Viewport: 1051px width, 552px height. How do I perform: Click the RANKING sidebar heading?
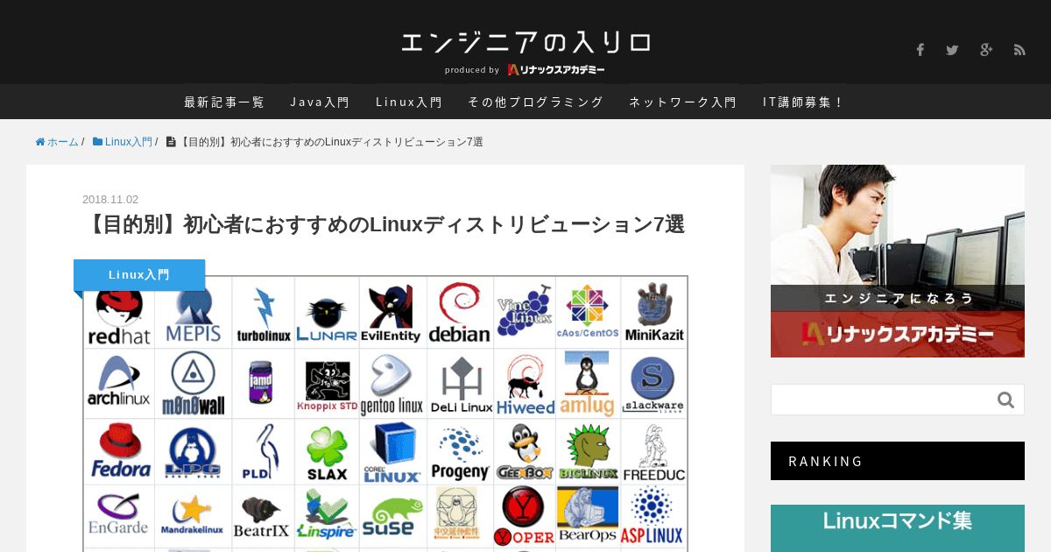(898, 461)
